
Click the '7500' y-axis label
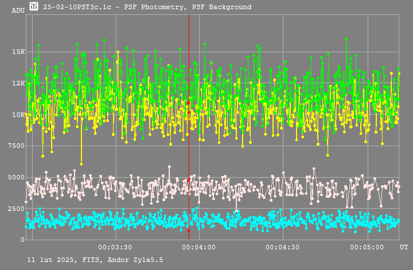[x=16, y=146]
